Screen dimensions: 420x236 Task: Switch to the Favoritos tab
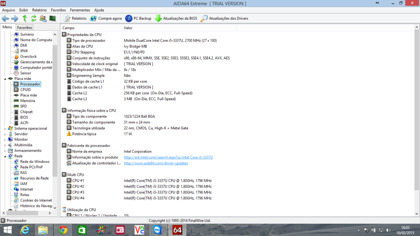(x=25, y=28)
